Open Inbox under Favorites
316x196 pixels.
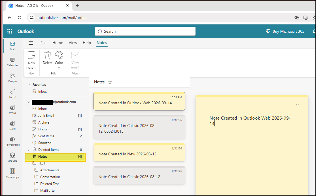tap(42, 91)
